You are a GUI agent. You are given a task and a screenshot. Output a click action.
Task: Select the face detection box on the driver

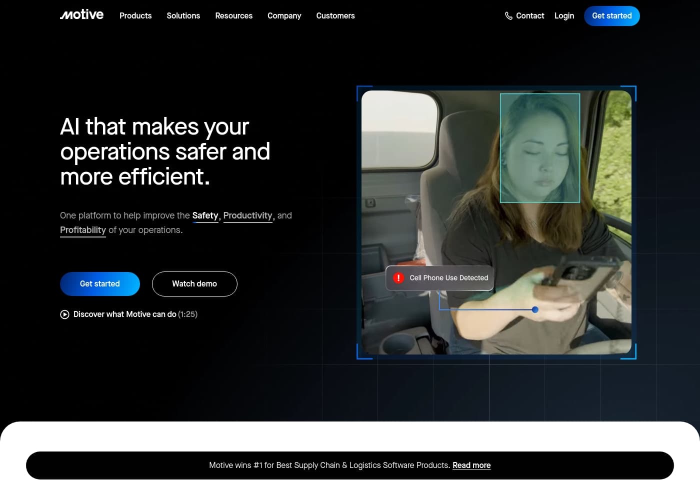[x=540, y=148]
